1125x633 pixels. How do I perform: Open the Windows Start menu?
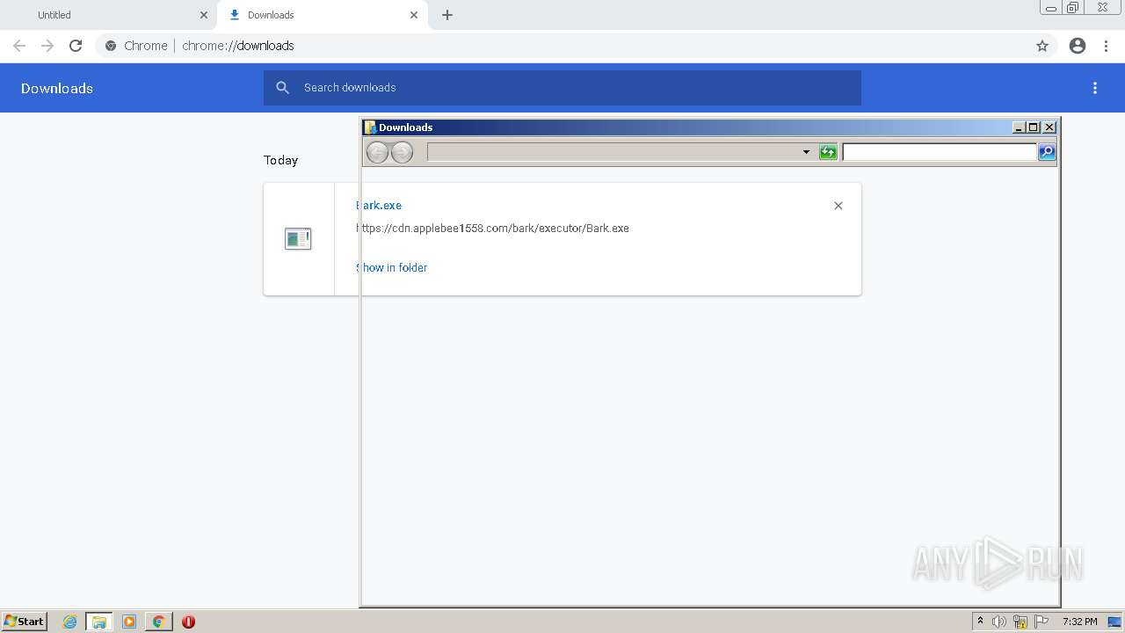(24, 622)
